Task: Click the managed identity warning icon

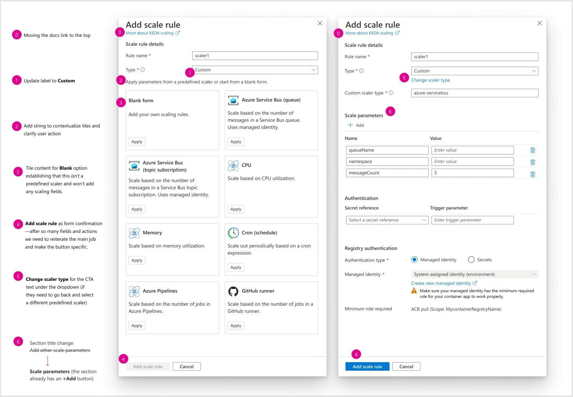Action: (414, 291)
